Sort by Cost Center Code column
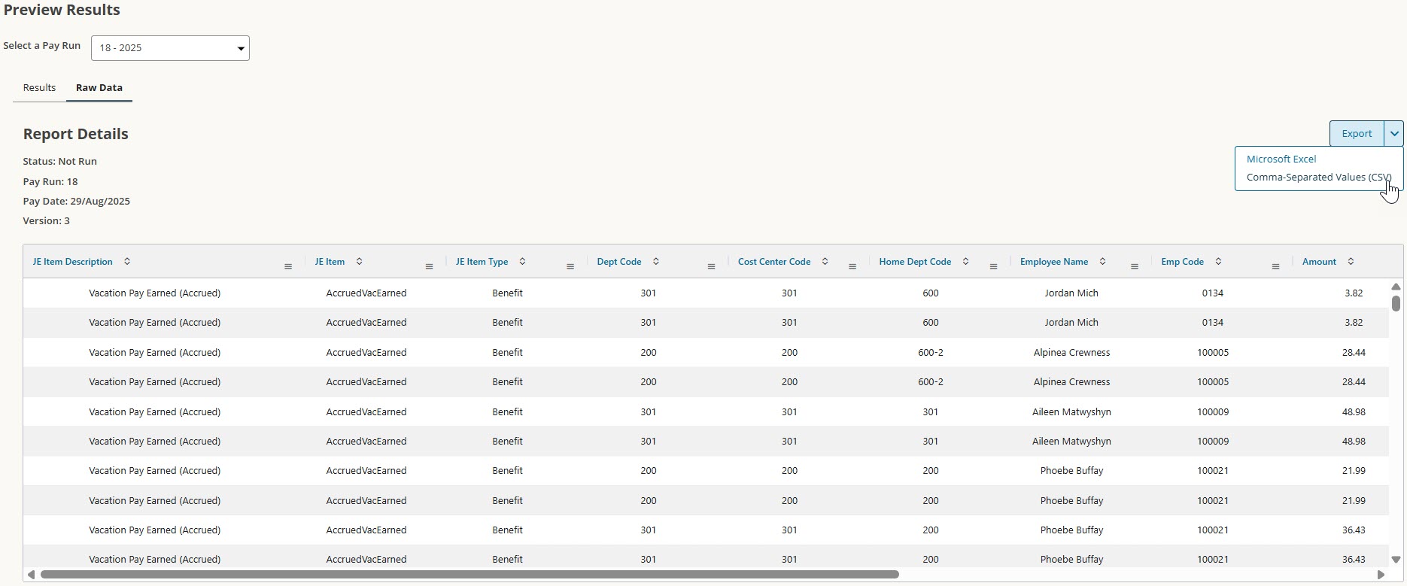1407x586 pixels. click(x=825, y=262)
